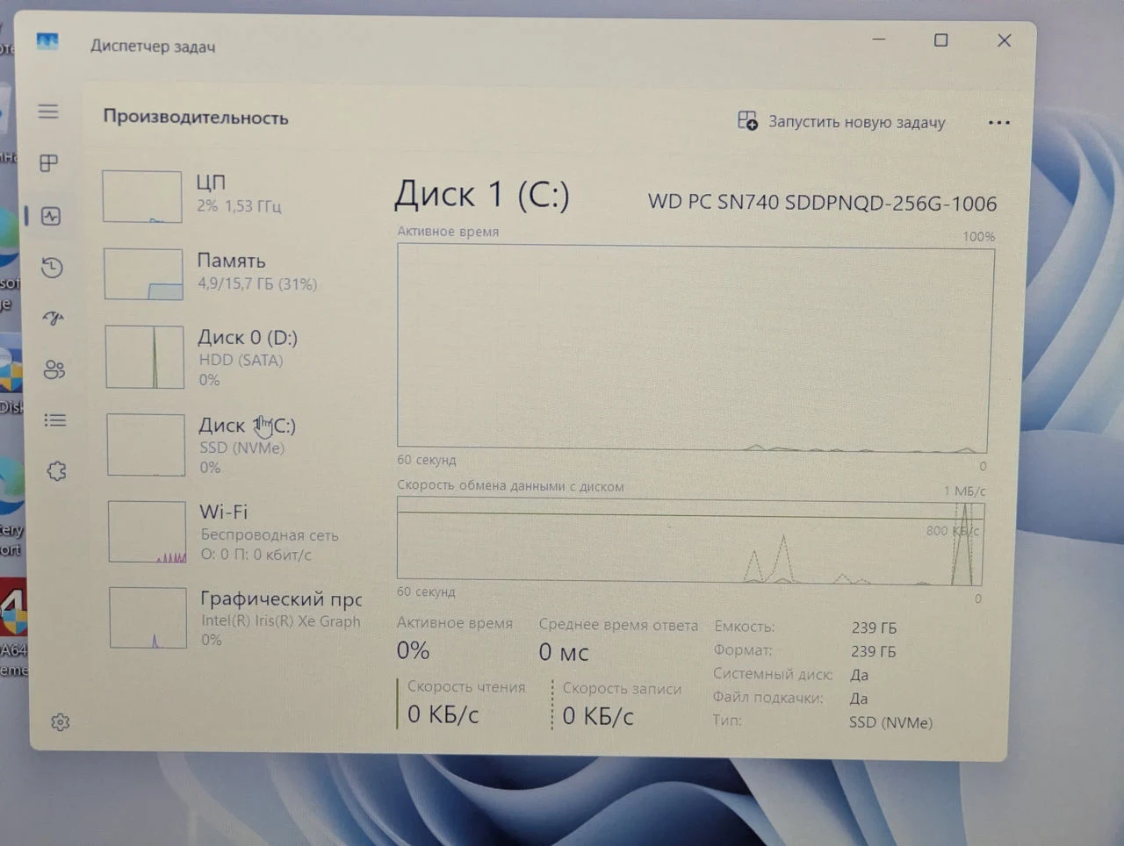Screen dimensions: 1124x846
Task: Minimize the Task Manager window
Action: (x=878, y=39)
